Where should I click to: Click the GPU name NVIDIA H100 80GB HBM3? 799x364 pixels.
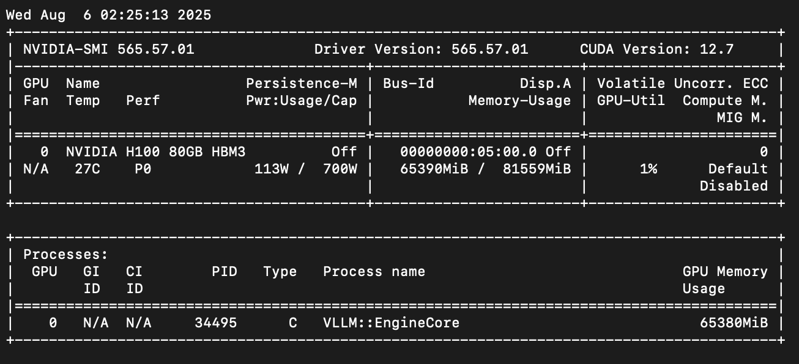(x=155, y=151)
